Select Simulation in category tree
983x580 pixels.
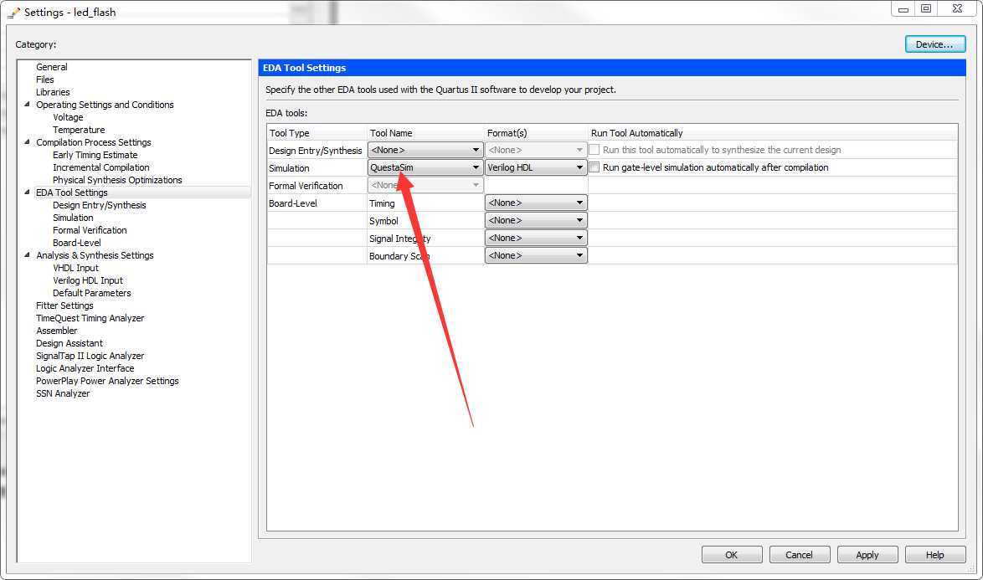click(73, 218)
